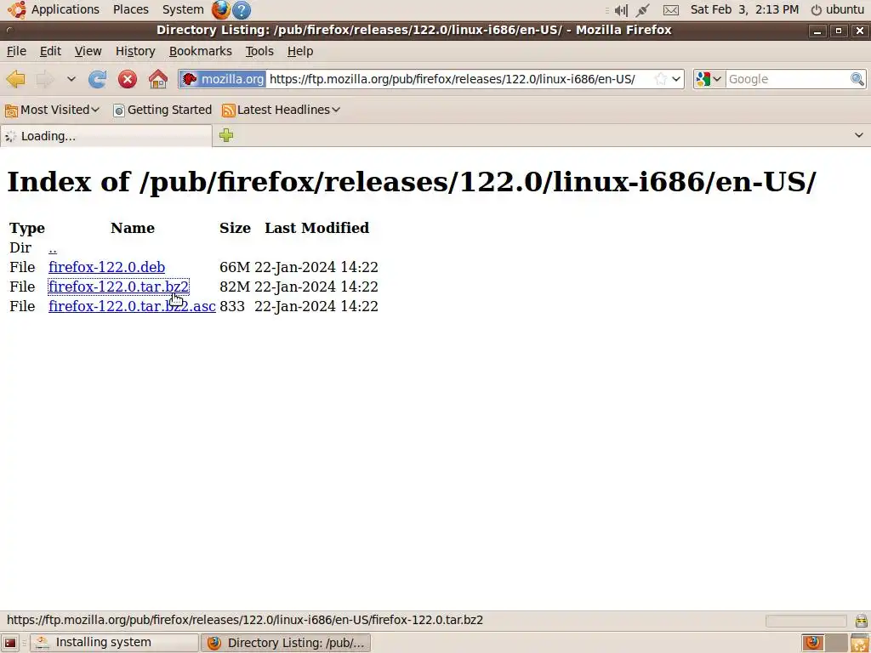The width and height of the screenshot is (871, 653).
Task: Download firefox-122.0.tar.bz2 link
Action: pyautogui.click(x=118, y=287)
